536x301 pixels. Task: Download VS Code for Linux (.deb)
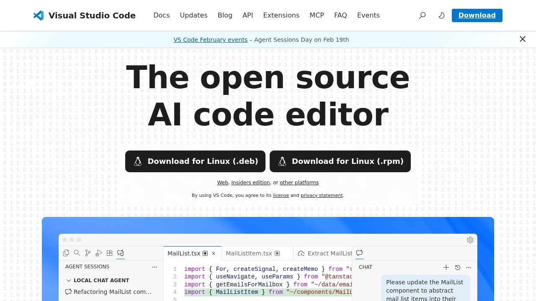click(195, 161)
